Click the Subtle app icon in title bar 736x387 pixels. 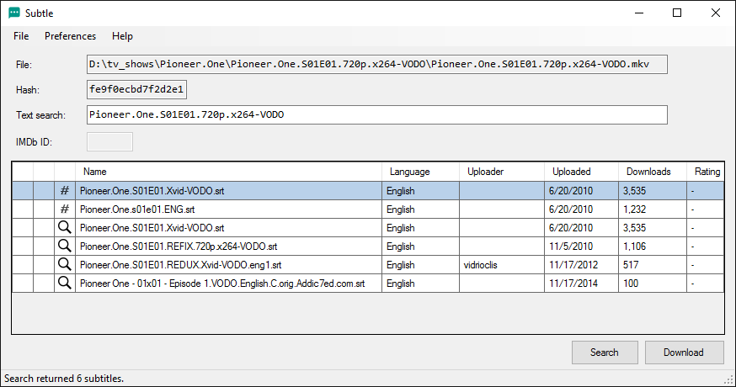14,13
